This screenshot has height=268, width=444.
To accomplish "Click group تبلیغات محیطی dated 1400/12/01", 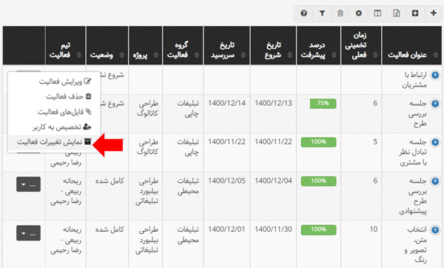I will pos(188,235).
